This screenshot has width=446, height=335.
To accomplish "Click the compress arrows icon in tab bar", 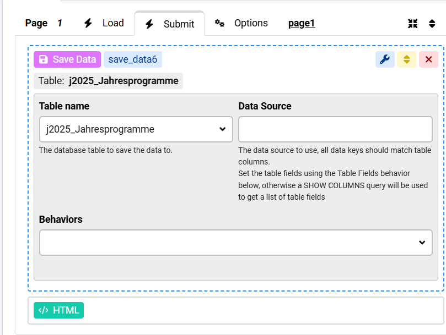I will (x=412, y=24).
